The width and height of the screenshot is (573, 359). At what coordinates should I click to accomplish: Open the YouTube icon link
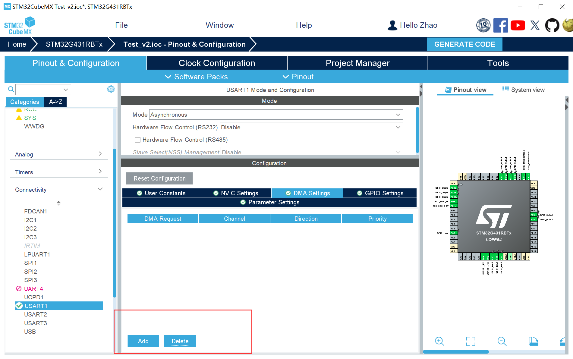click(x=518, y=25)
